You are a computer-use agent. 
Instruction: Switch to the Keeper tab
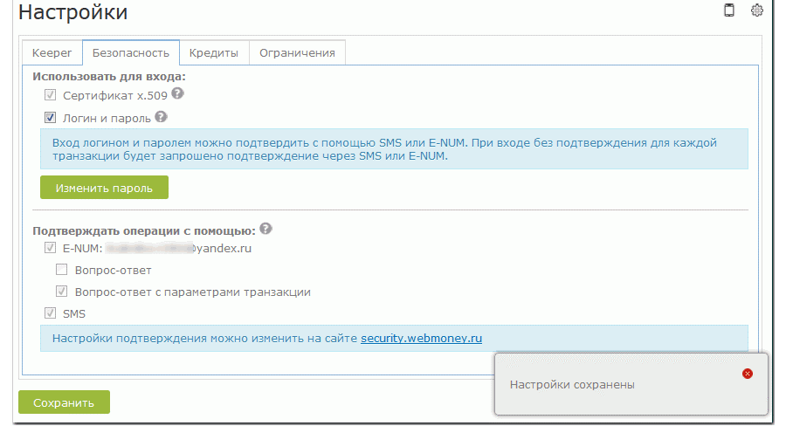click(52, 52)
